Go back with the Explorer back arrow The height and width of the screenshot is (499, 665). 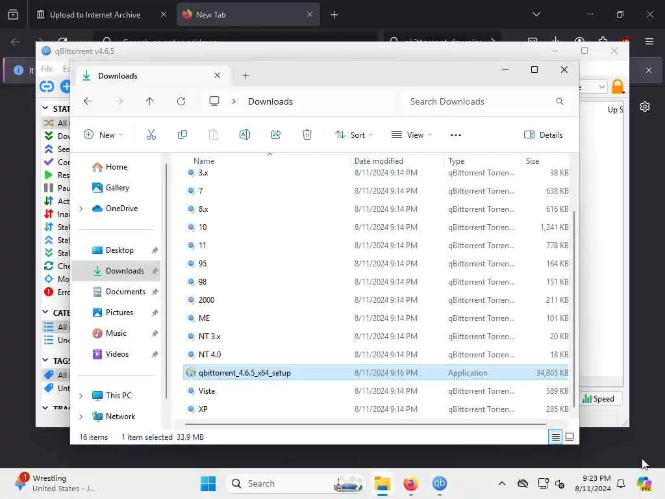tap(88, 101)
